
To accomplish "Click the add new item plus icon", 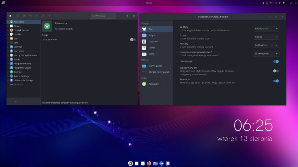I will (18, 16).
